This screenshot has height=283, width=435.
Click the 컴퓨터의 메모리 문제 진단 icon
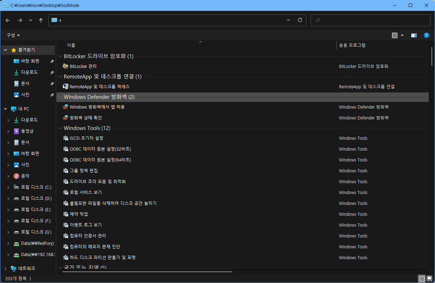coord(65,247)
